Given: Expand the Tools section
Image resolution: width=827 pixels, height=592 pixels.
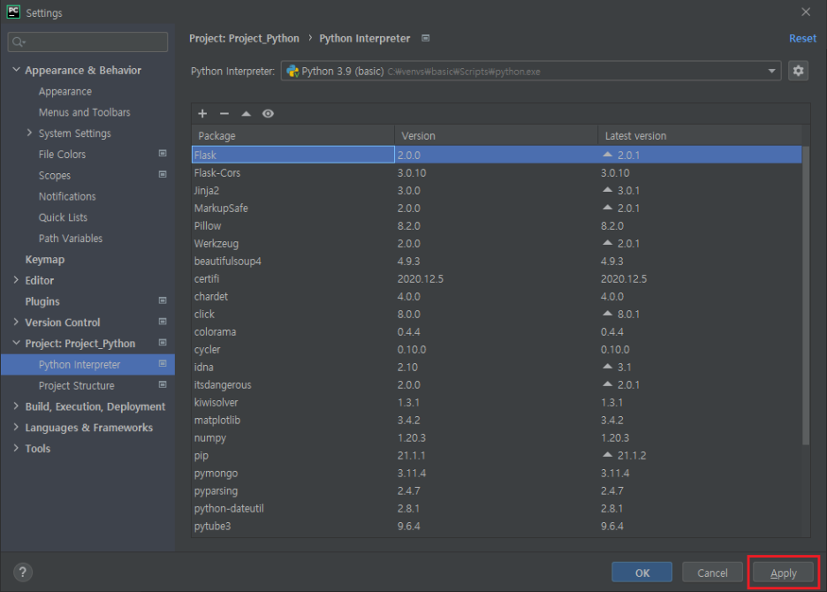Looking at the screenshot, I should point(16,448).
